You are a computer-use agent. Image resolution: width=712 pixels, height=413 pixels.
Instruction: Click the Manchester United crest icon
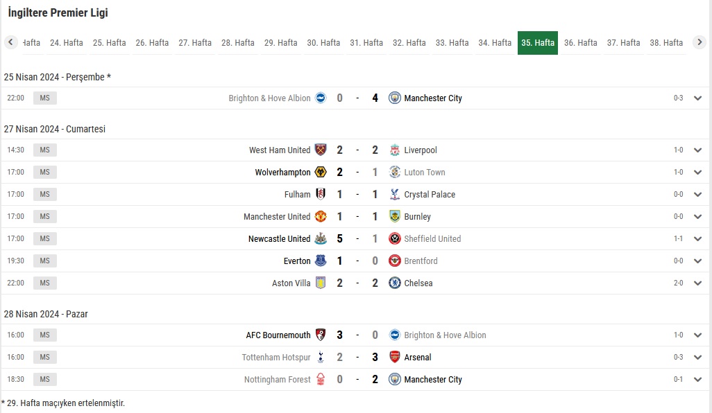(321, 217)
